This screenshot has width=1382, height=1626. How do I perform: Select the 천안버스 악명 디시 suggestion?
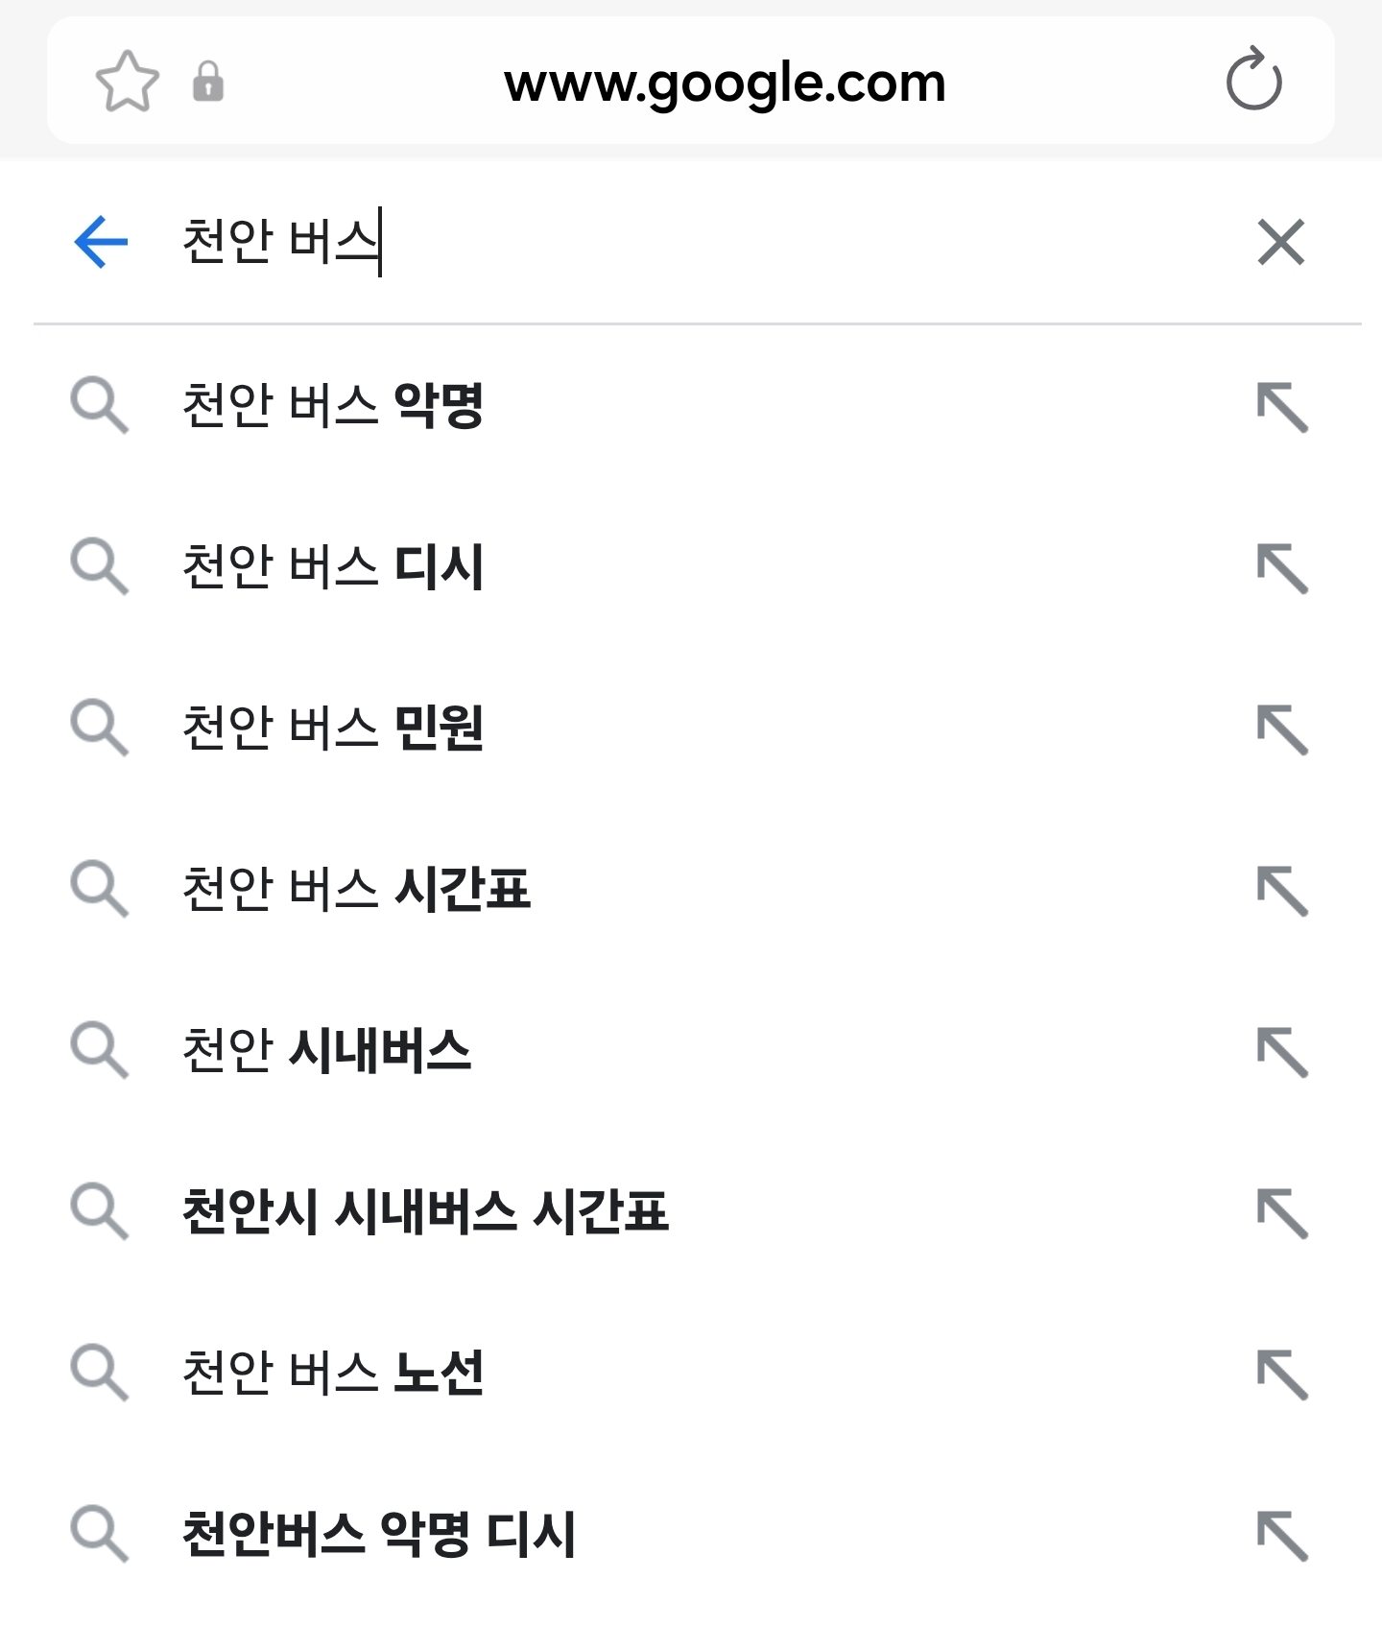pos(379,1535)
